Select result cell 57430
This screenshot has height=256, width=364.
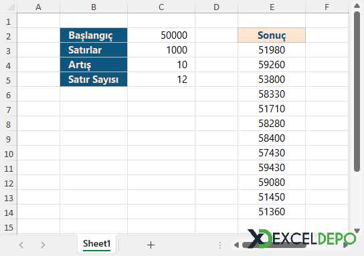point(272,153)
